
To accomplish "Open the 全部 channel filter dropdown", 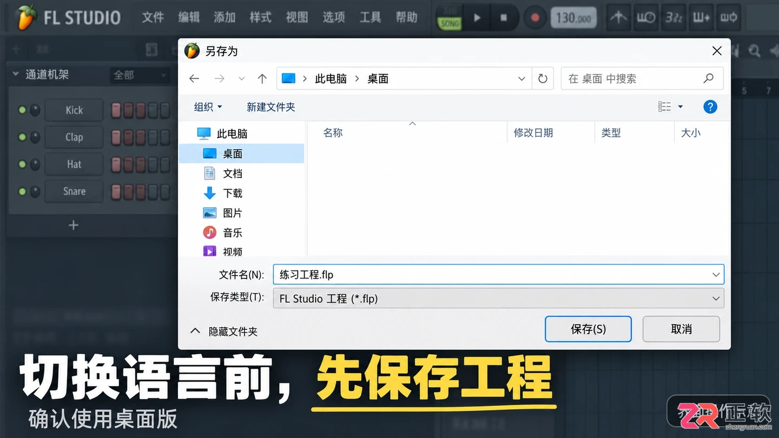I will coord(140,75).
